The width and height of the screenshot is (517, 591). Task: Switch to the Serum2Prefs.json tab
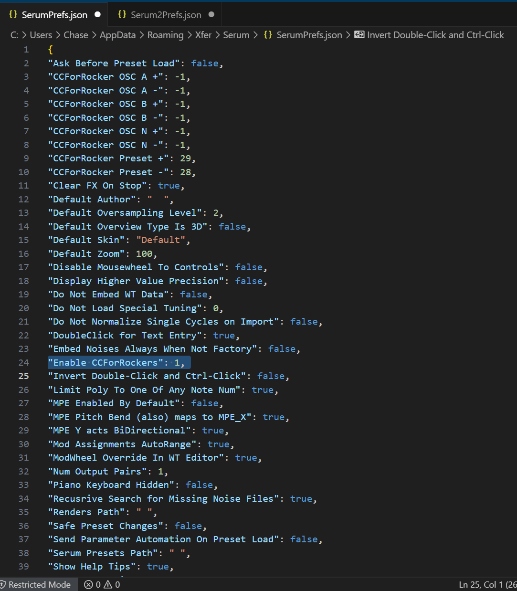tap(166, 15)
